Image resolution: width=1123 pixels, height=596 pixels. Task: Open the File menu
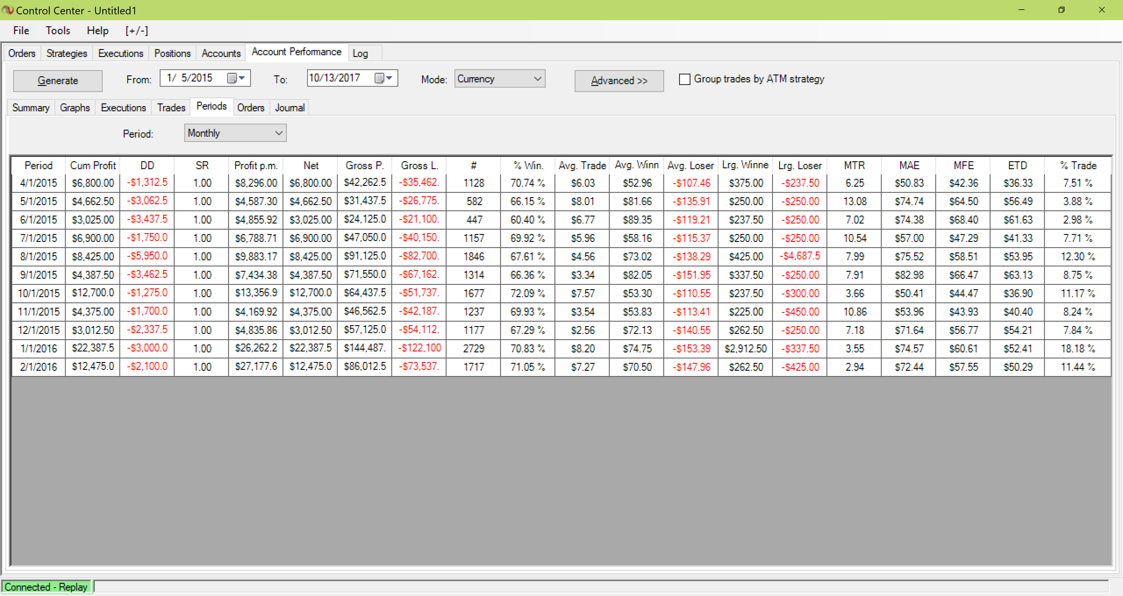coord(21,30)
